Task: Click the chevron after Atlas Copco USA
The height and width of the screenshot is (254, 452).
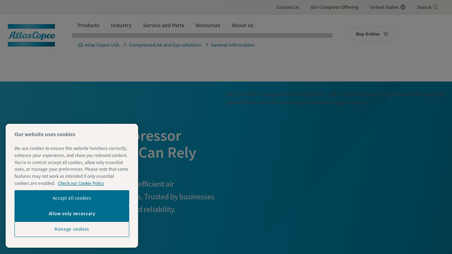Action: [124, 45]
